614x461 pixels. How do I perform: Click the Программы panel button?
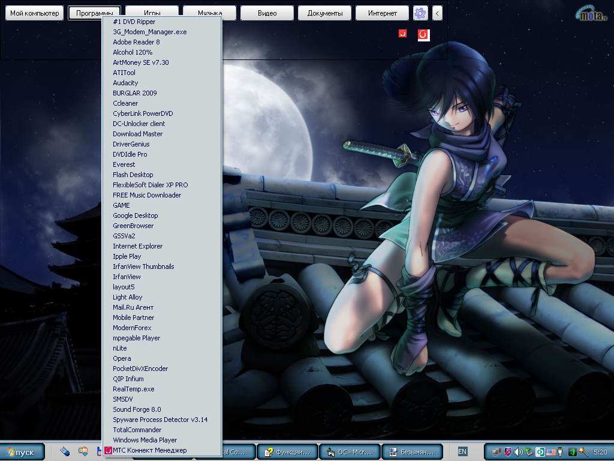pyautogui.click(x=94, y=13)
